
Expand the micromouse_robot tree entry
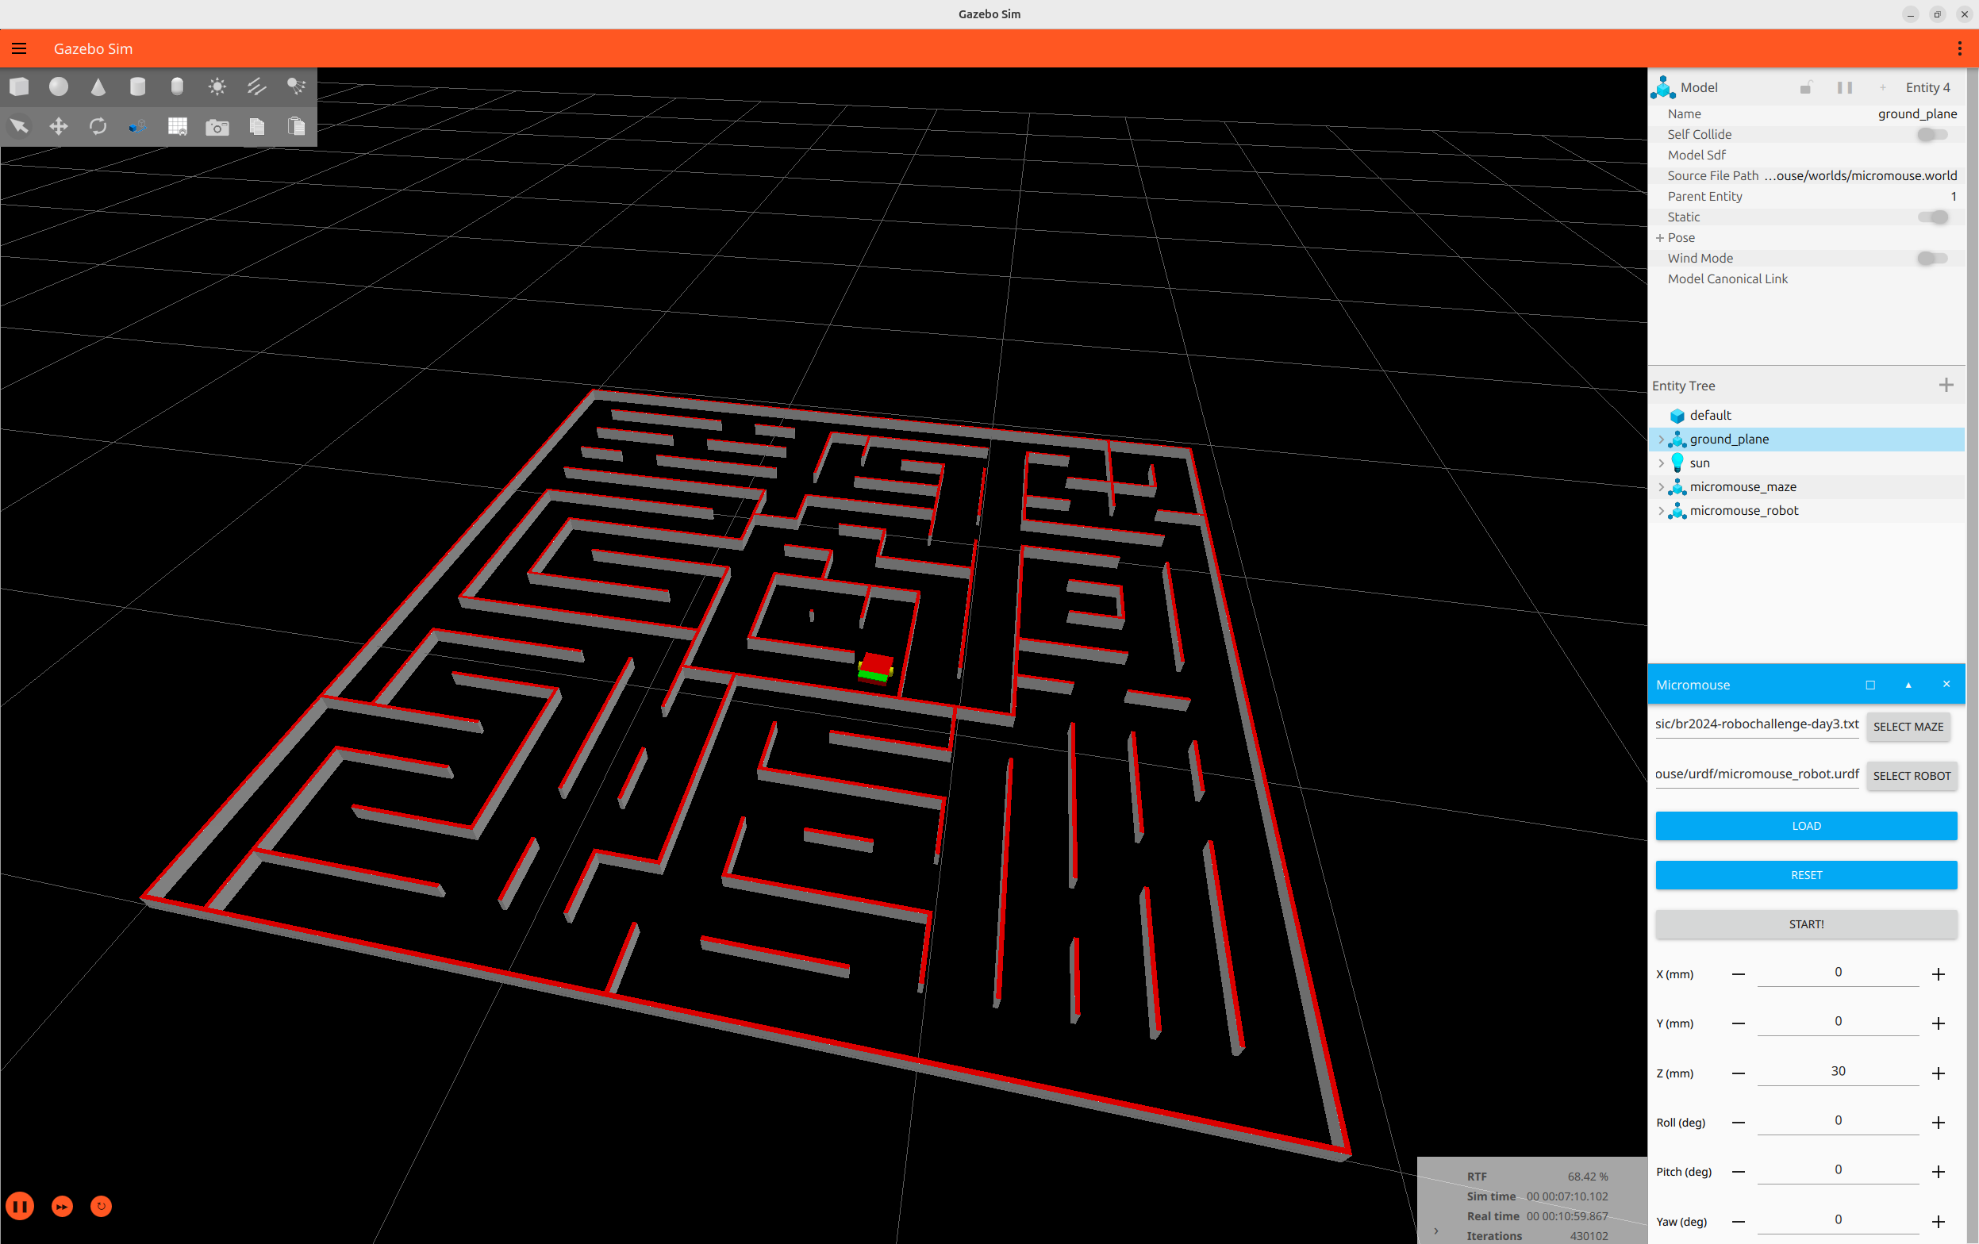[1661, 511]
